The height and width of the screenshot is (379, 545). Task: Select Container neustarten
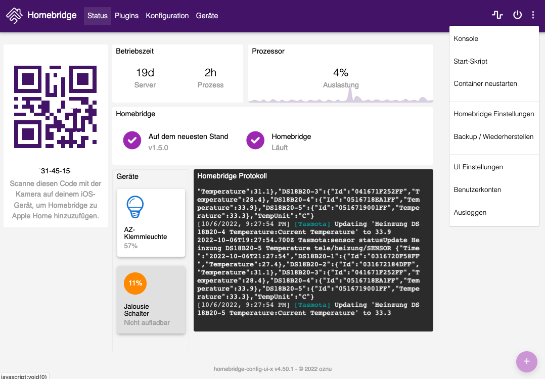(494, 84)
